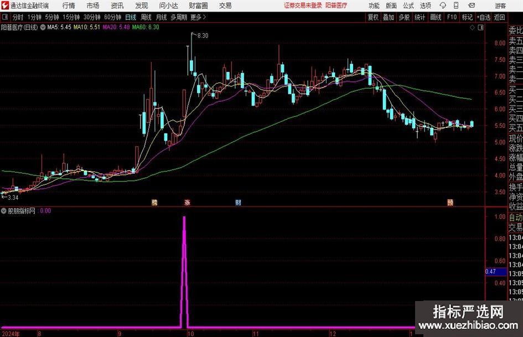
Task: Open the 资讯 menu
Action: [x=117, y=6]
